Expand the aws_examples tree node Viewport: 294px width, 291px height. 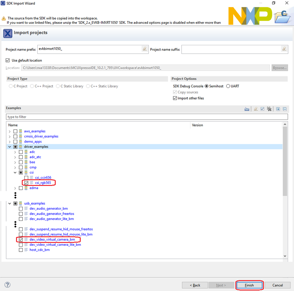pos(10,131)
